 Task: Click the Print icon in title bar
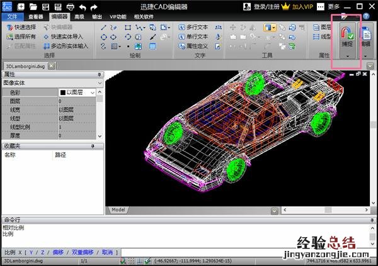(69, 6)
